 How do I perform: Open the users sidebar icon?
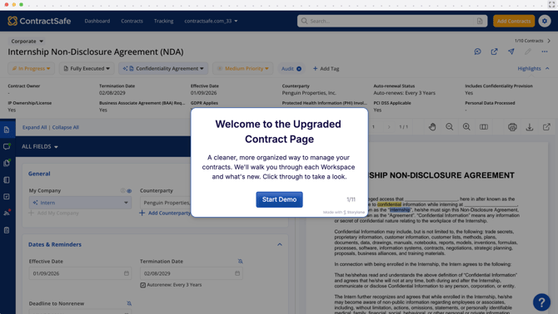click(7, 213)
